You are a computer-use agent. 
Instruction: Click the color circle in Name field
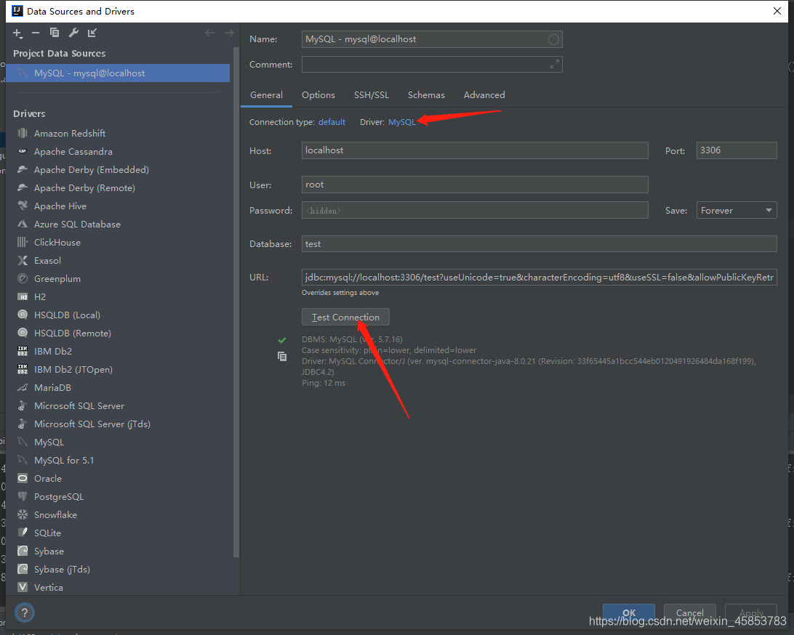click(x=553, y=39)
